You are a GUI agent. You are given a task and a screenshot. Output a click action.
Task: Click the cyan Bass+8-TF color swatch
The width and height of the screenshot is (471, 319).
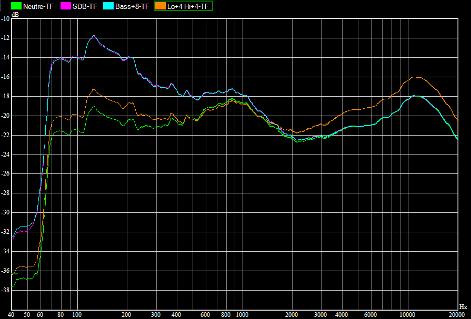coord(107,6)
